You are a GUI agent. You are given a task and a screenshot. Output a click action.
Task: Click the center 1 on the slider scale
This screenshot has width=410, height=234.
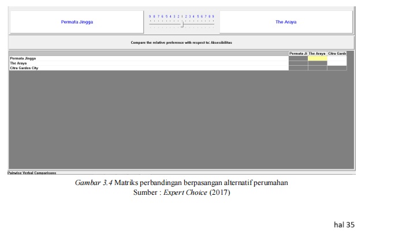click(x=181, y=16)
